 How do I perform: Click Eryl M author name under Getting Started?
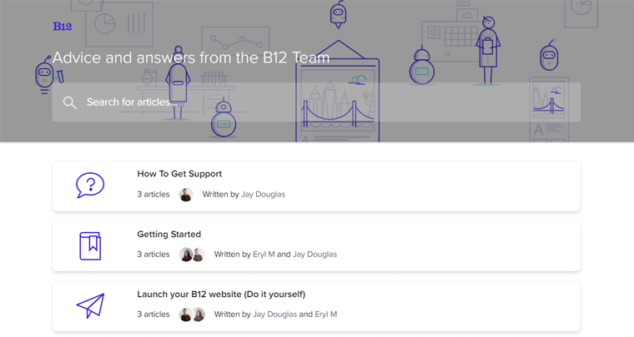264,255
